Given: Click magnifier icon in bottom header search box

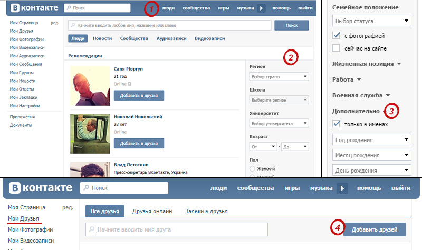Looking at the screenshot, I should click(x=86, y=188).
